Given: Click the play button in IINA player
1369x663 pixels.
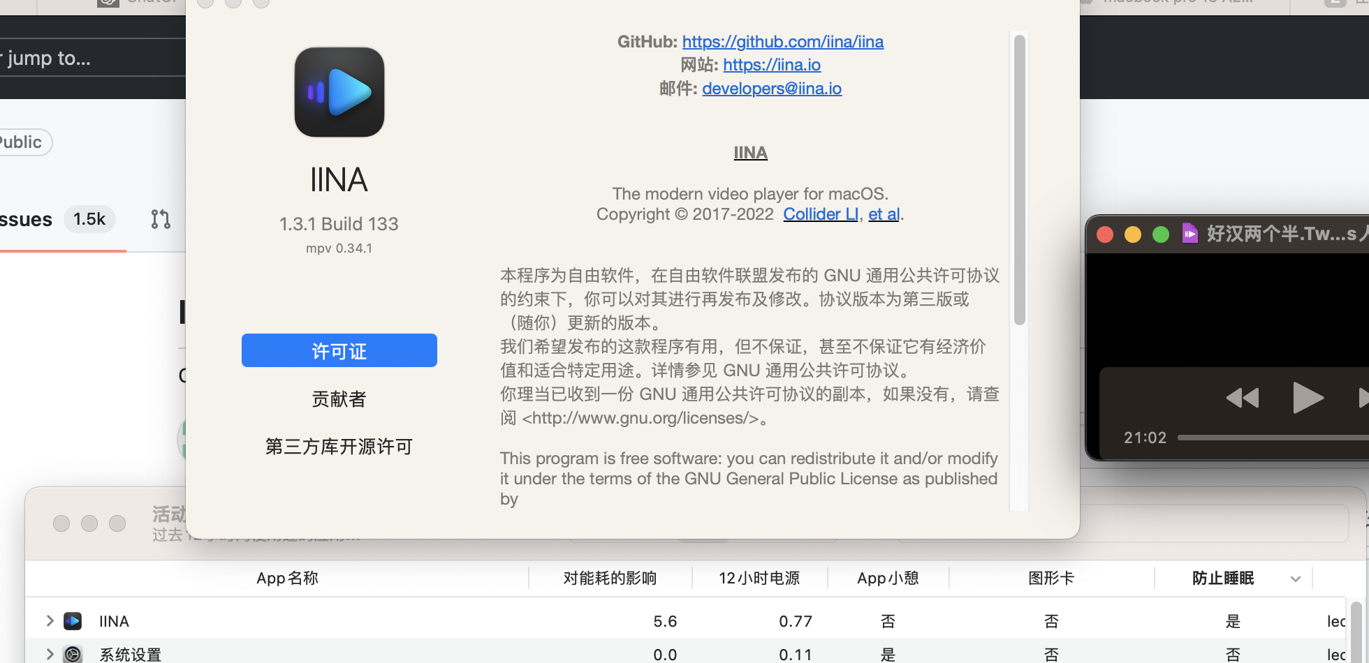Looking at the screenshot, I should click(1308, 398).
